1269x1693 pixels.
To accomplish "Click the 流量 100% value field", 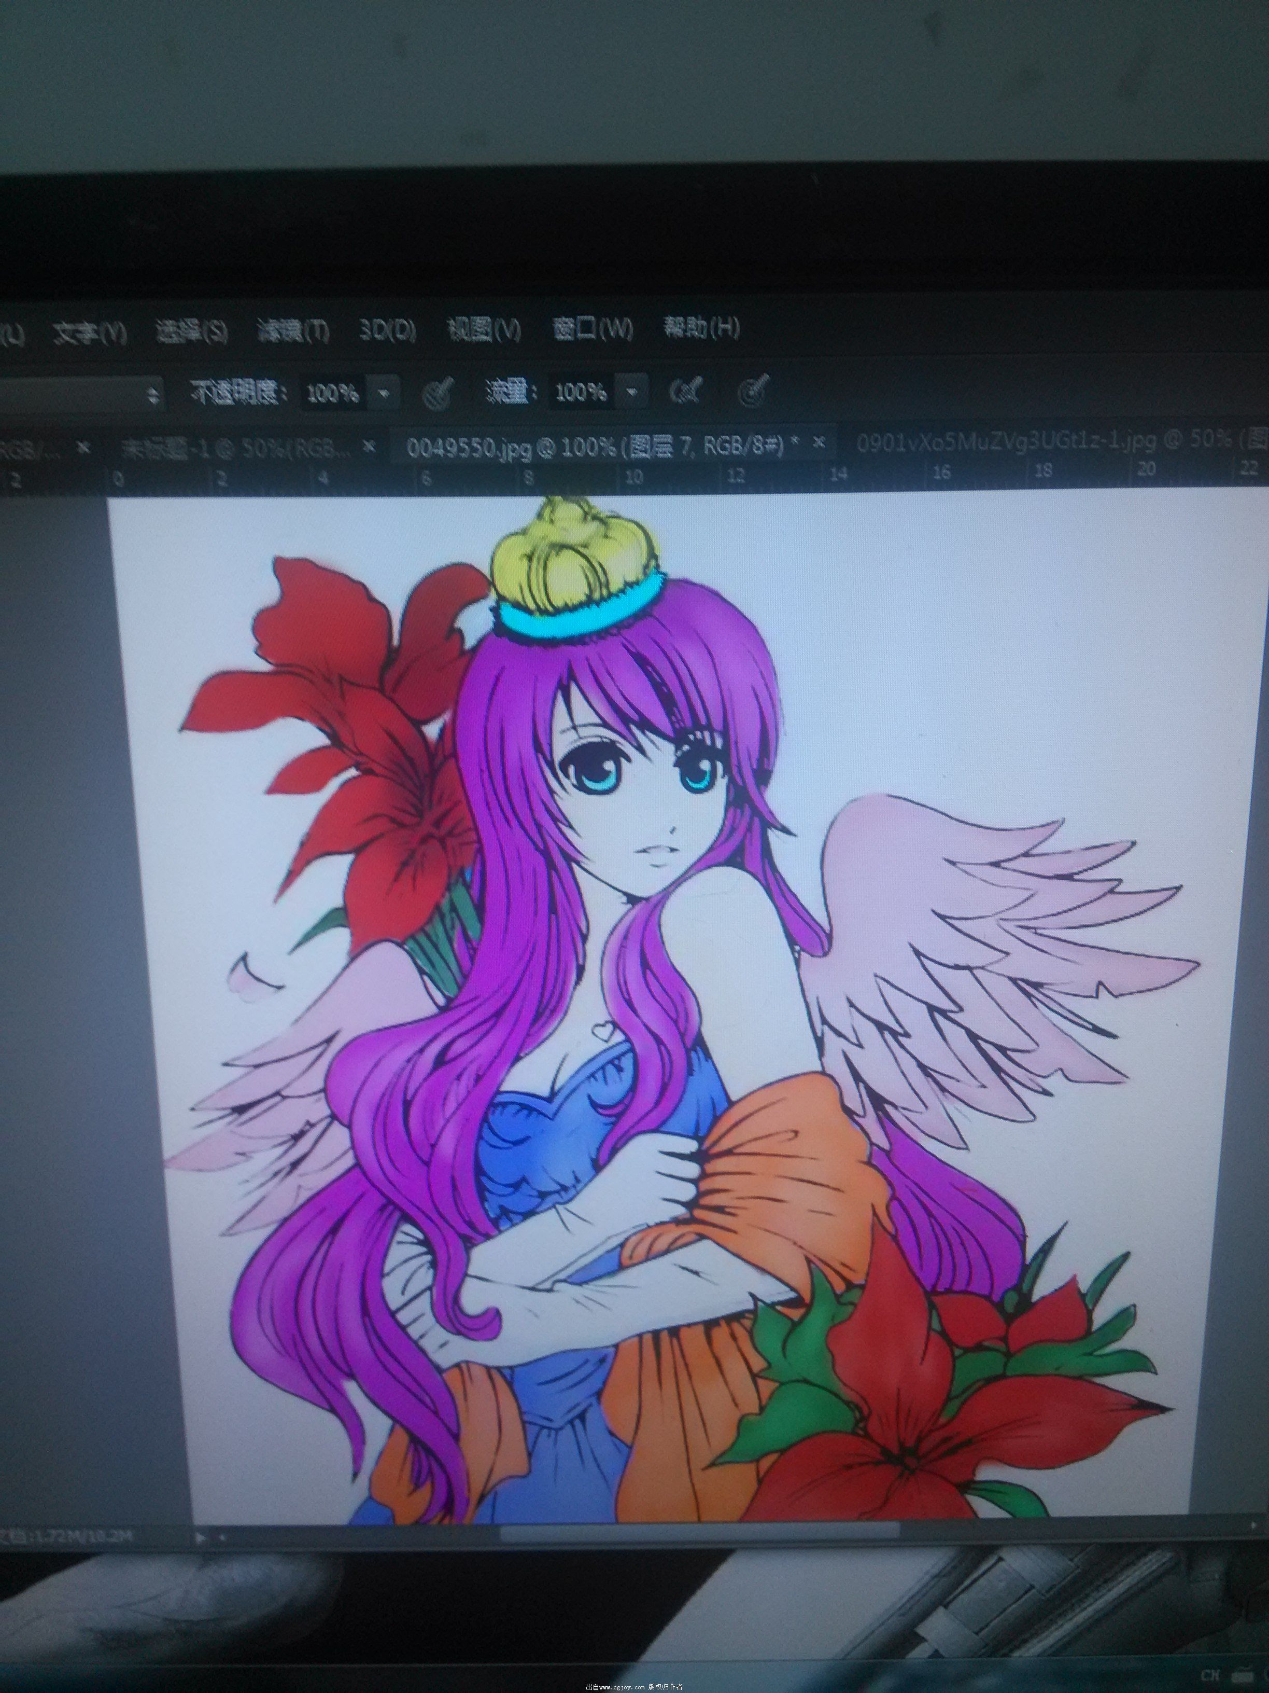I will pyautogui.click(x=581, y=393).
